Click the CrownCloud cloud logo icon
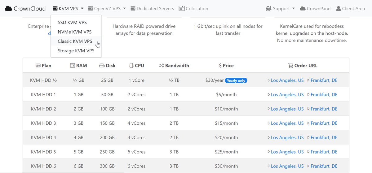 pos(8,9)
